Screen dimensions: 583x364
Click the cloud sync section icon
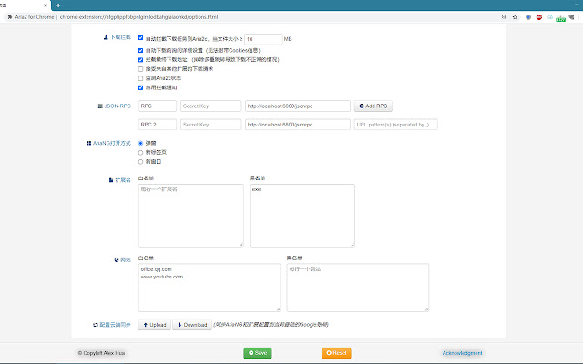(96, 325)
